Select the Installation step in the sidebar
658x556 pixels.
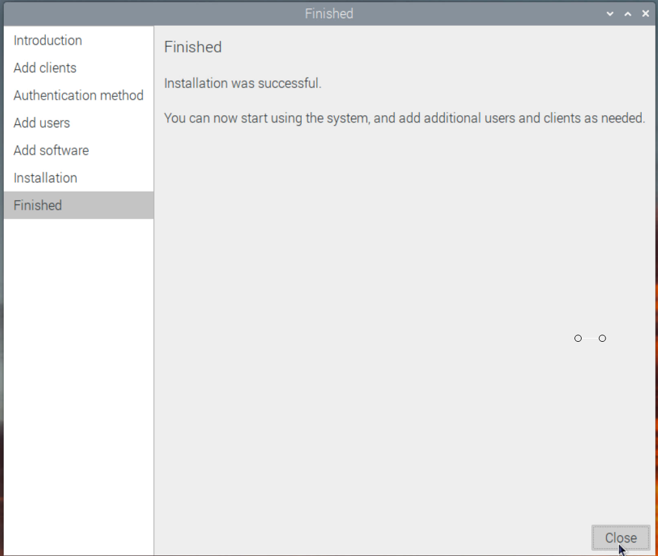(78, 178)
